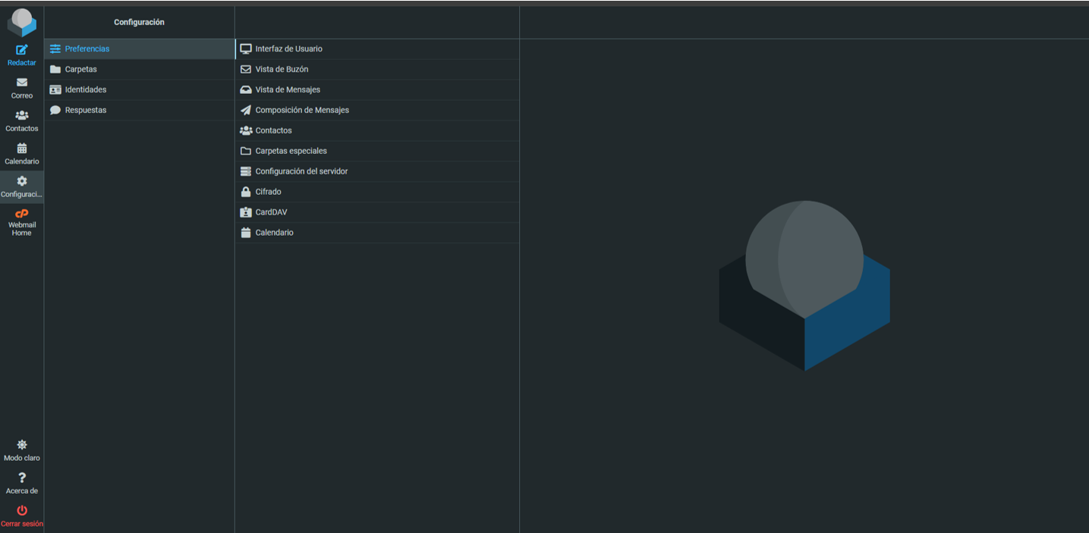
Task: Toggle Modo claro light mode
Action: pyautogui.click(x=22, y=445)
